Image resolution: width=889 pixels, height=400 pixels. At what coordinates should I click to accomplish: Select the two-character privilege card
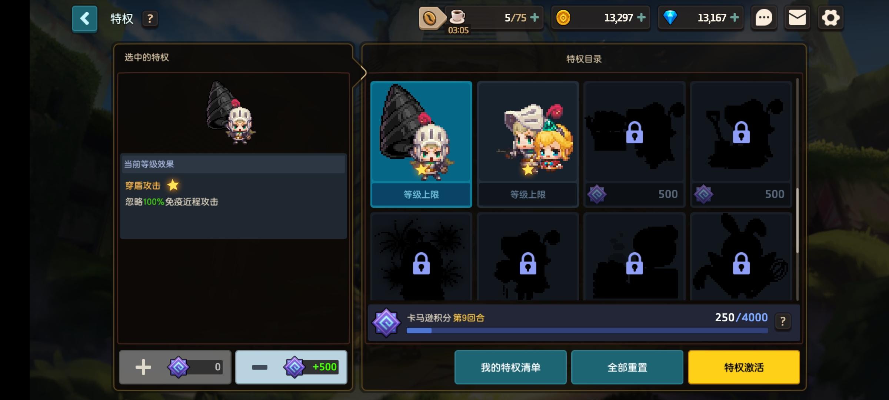[528, 144]
